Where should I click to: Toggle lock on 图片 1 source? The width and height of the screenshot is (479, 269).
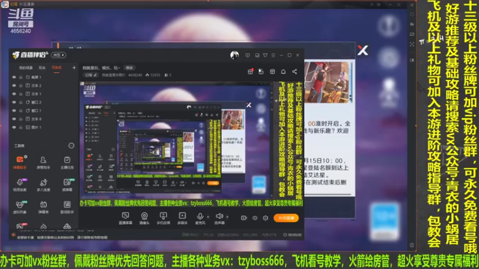click(21, 127)
